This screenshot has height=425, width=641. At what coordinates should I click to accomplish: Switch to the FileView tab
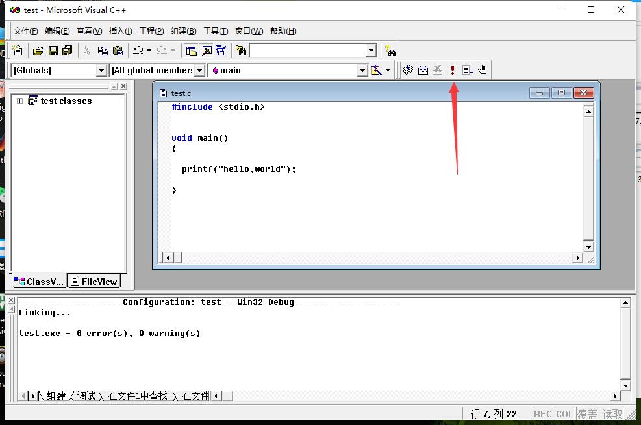click(94, 281)
